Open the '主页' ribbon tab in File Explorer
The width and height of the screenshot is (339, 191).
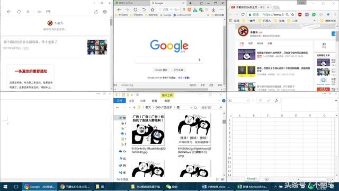coord(131,101)
